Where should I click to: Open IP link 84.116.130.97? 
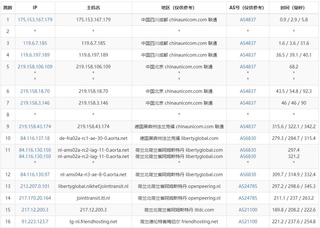[35, 175]
